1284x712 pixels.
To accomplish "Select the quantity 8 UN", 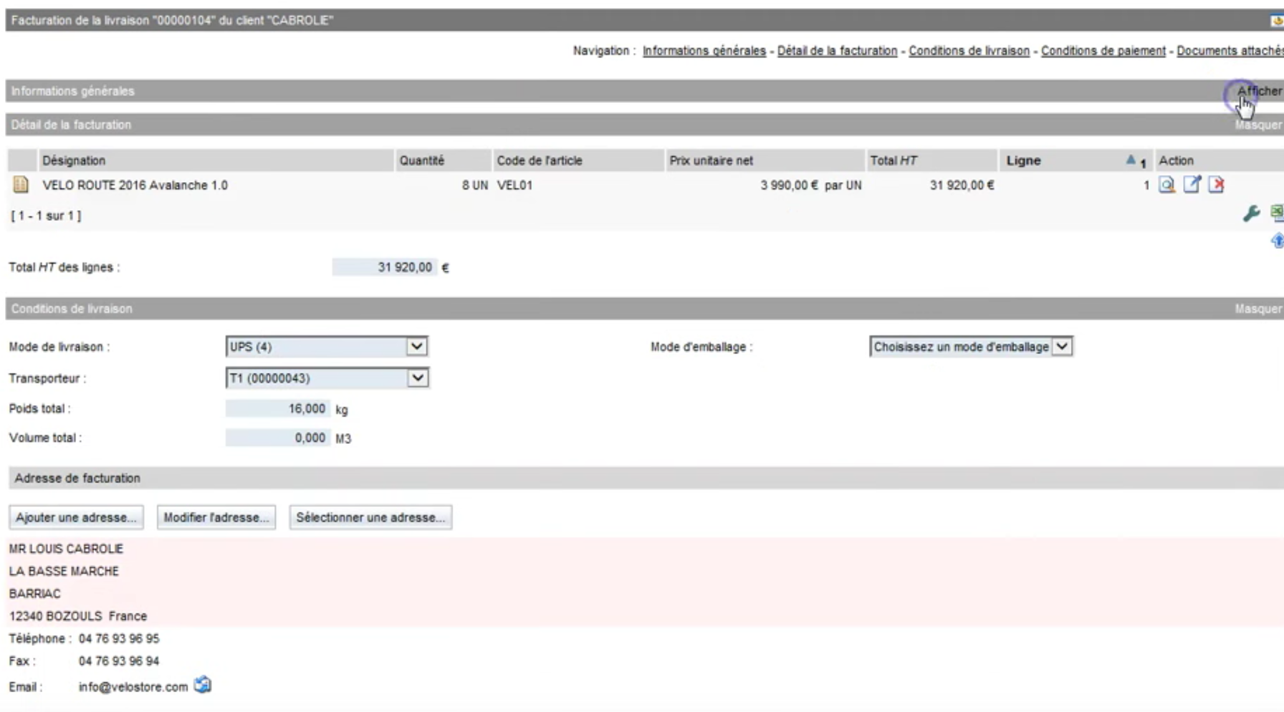I will point(475,185).
